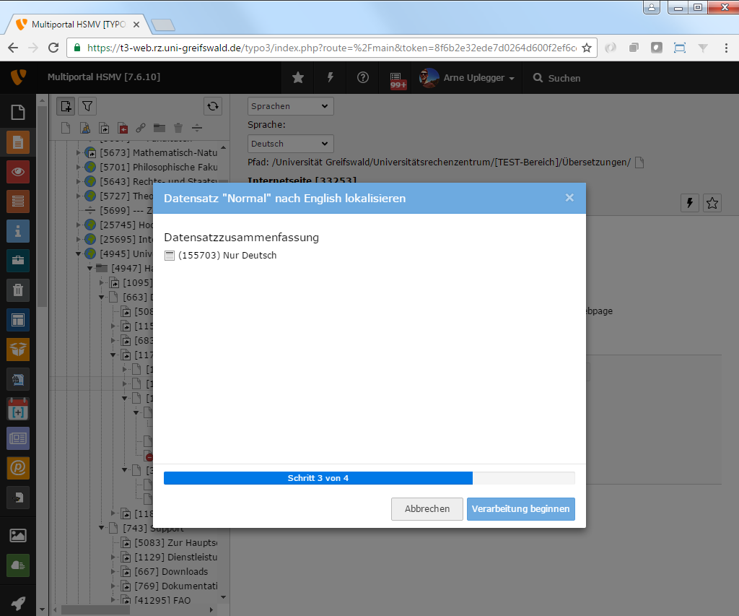This screenshot has height=616, width=739.
Task: Open the Recycler trash module icon
Action: pyautogui.click(x=18, y=290)
